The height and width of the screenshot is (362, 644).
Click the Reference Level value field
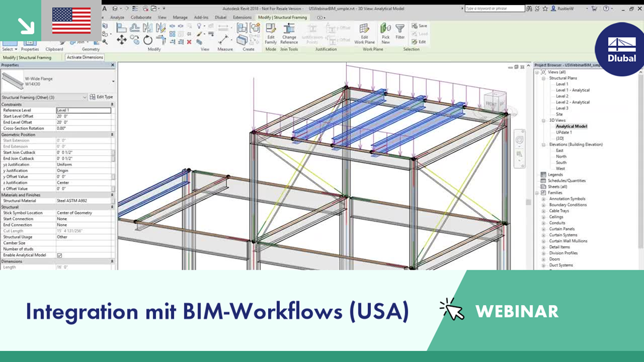click(x=84, y=110)
